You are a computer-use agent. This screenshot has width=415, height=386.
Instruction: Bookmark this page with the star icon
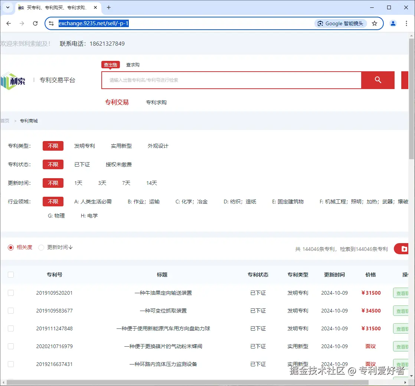click(375, 23)
